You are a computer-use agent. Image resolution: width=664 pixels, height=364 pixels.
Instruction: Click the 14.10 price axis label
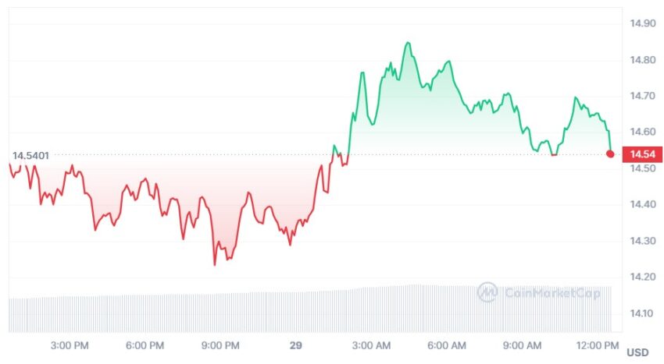[x=642, y=313]
